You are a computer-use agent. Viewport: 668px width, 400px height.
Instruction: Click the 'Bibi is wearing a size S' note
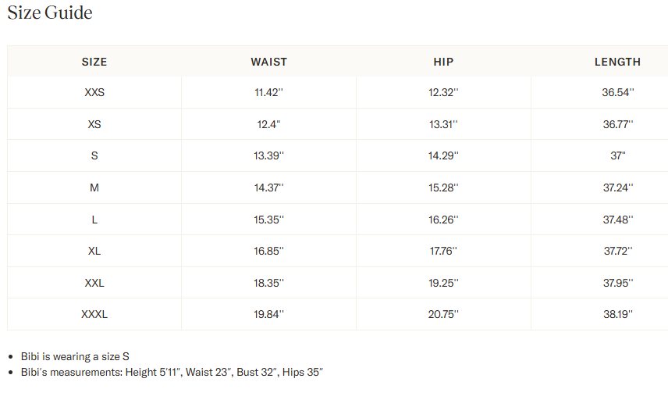click(75, 356)
